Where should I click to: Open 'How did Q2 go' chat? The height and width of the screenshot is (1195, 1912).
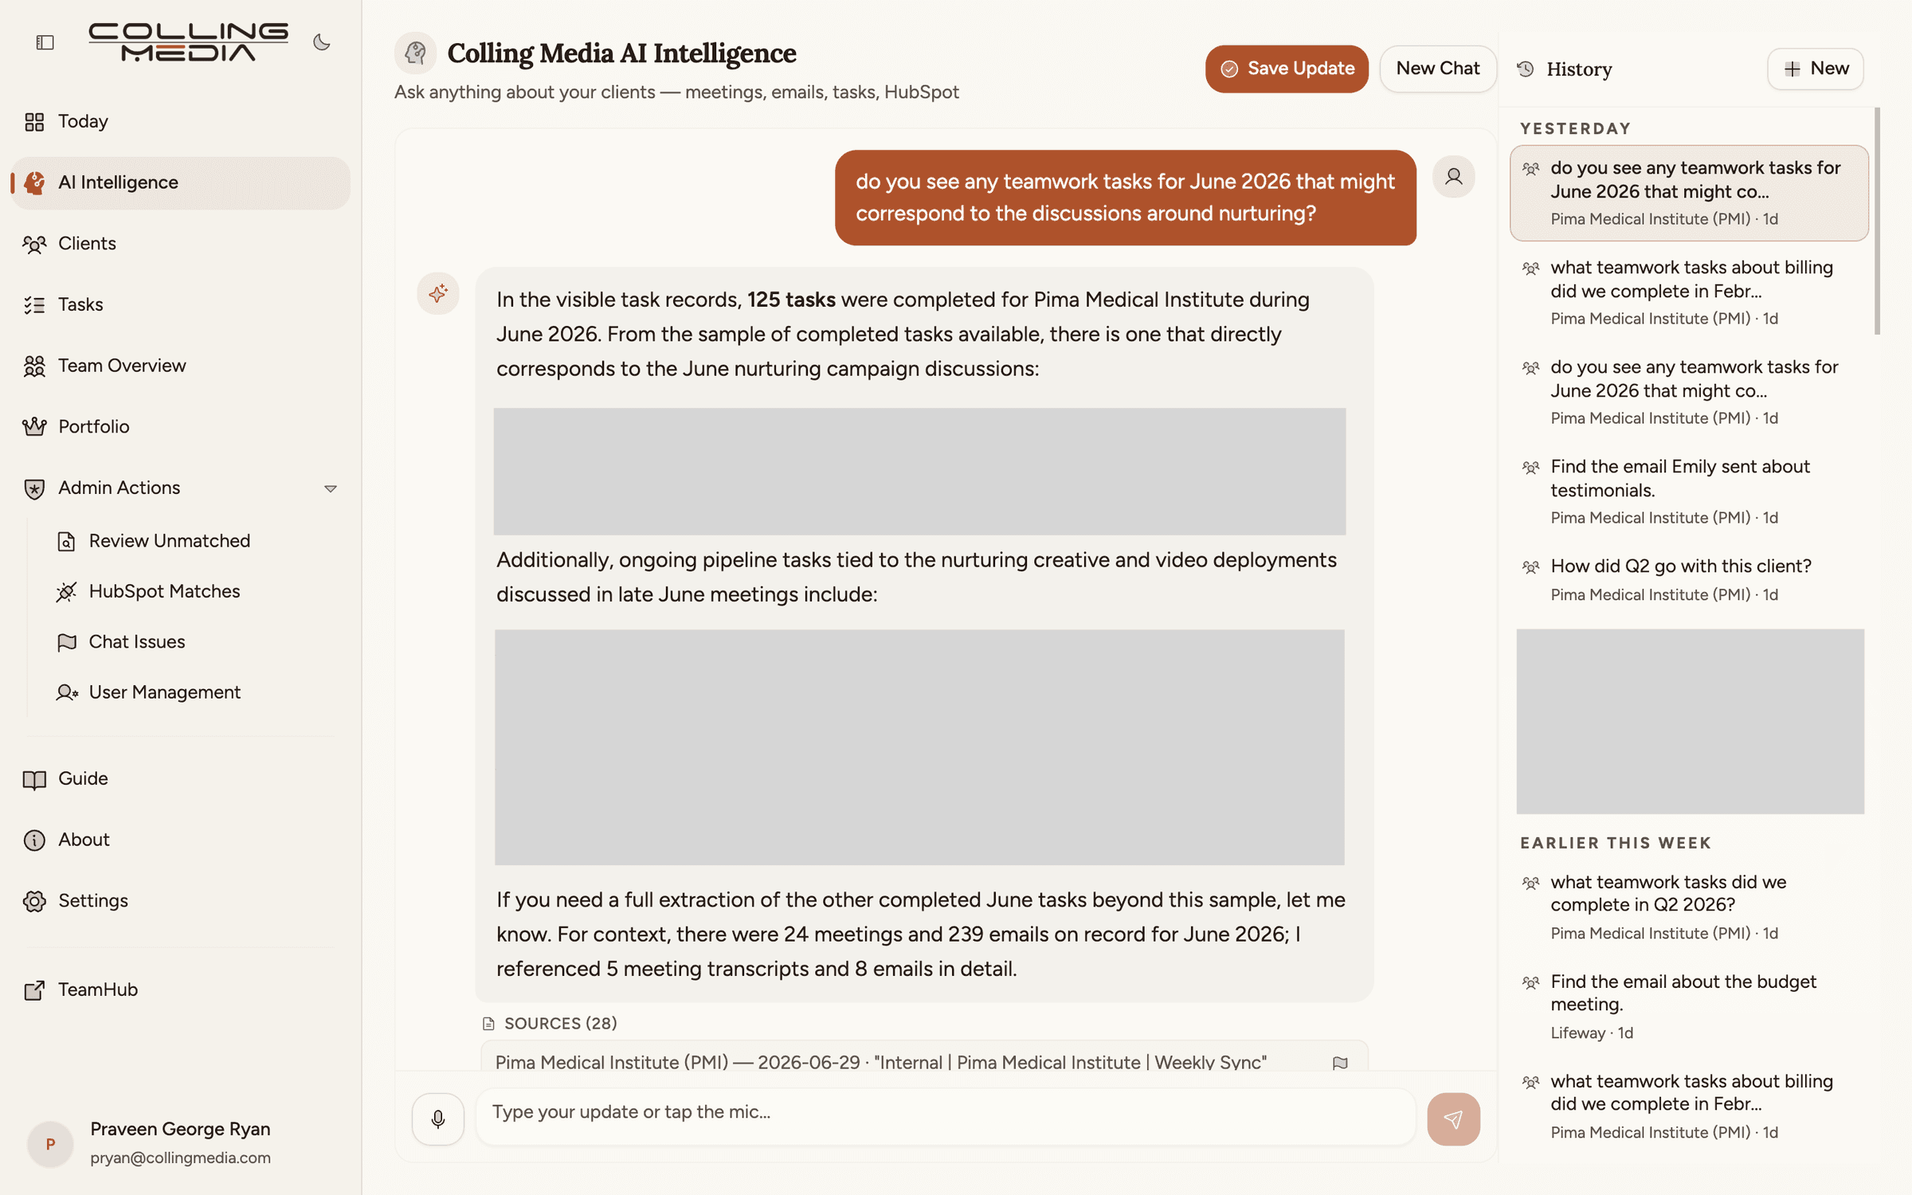click(x=1689, y=580)
